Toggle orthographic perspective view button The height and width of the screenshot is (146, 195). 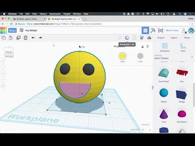3,86
